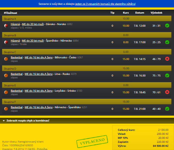Open Basketbal link in Skupina C row
Viewport: 174px width, 150px height.
17,57
